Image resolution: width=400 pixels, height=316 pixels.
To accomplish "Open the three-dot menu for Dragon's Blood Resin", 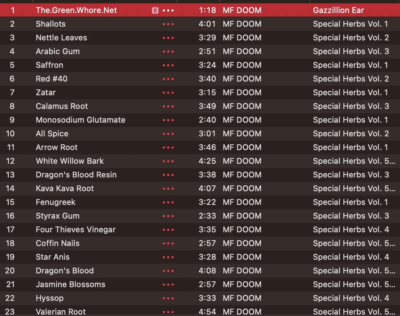I will point(168,175).
